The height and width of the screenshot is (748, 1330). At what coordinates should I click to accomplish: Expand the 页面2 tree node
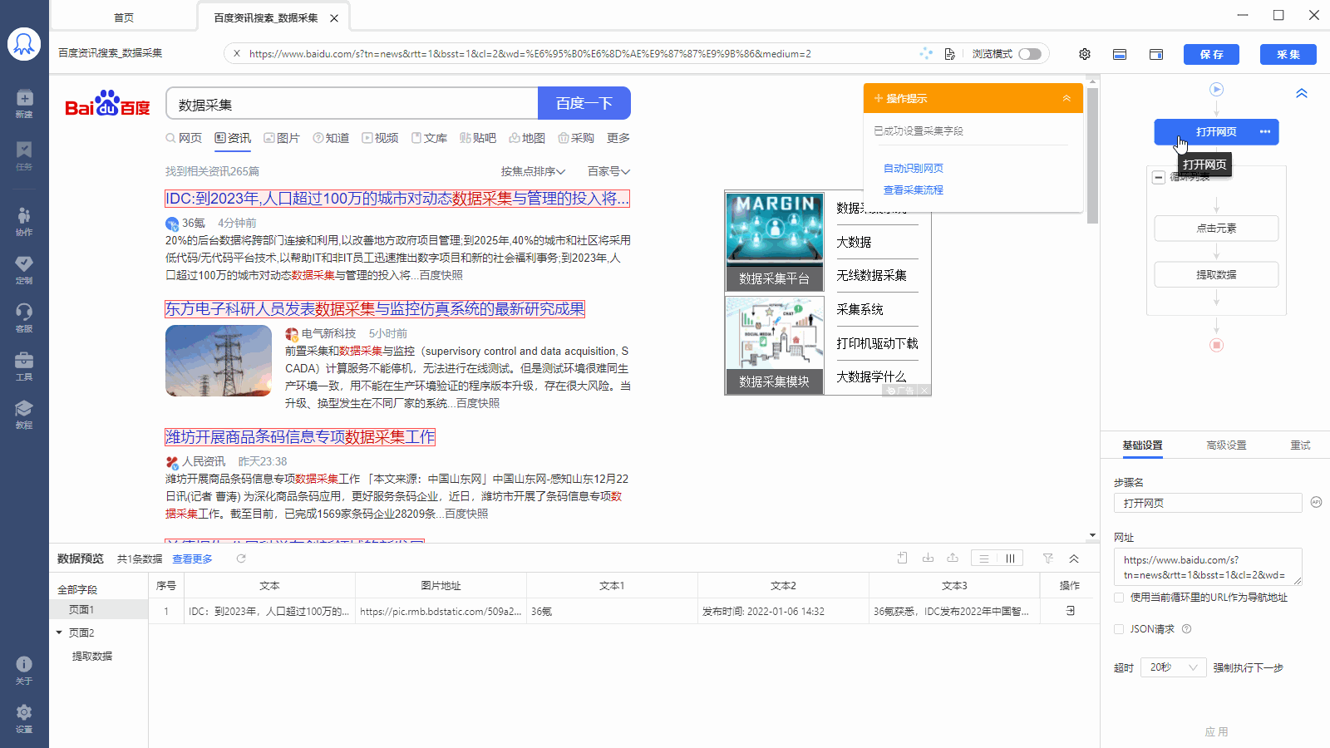coord(59,632)
